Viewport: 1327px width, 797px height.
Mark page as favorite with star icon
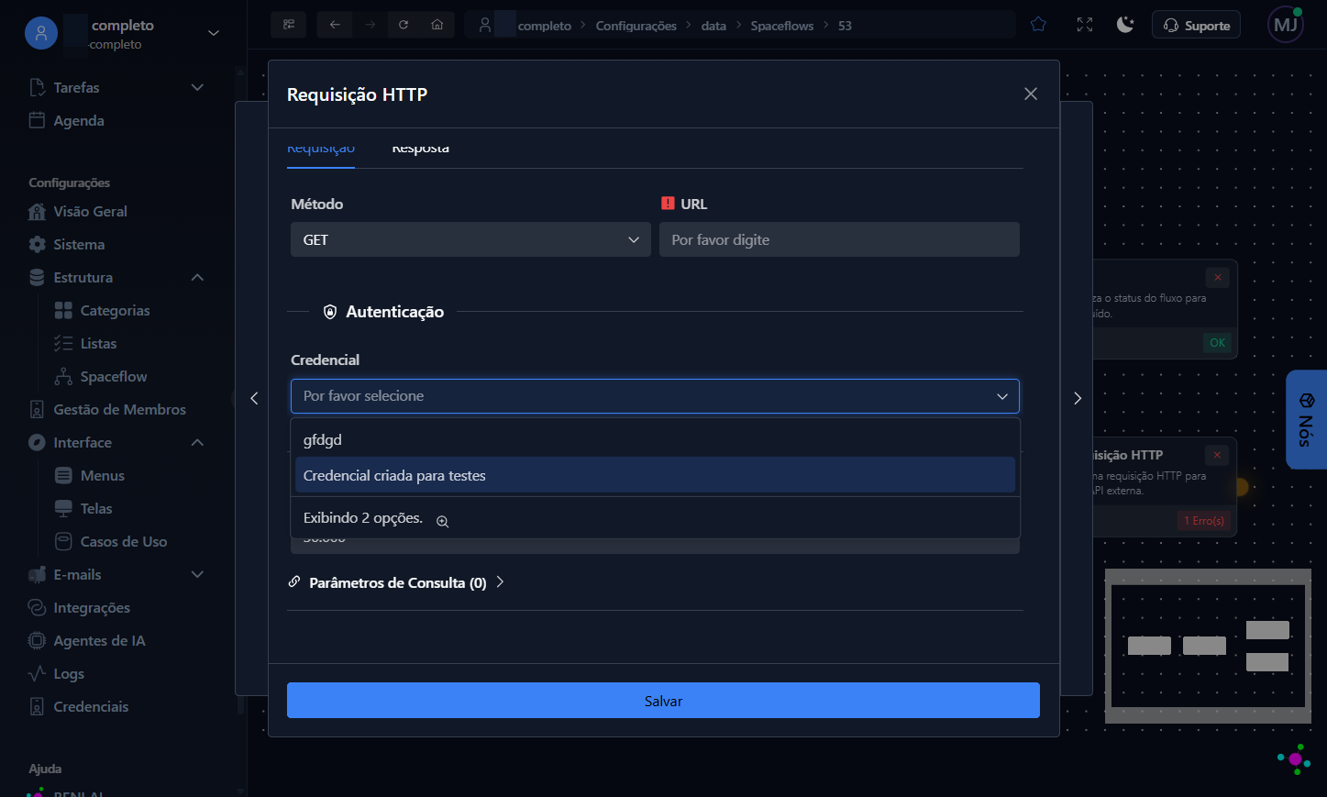point(1038,25)
